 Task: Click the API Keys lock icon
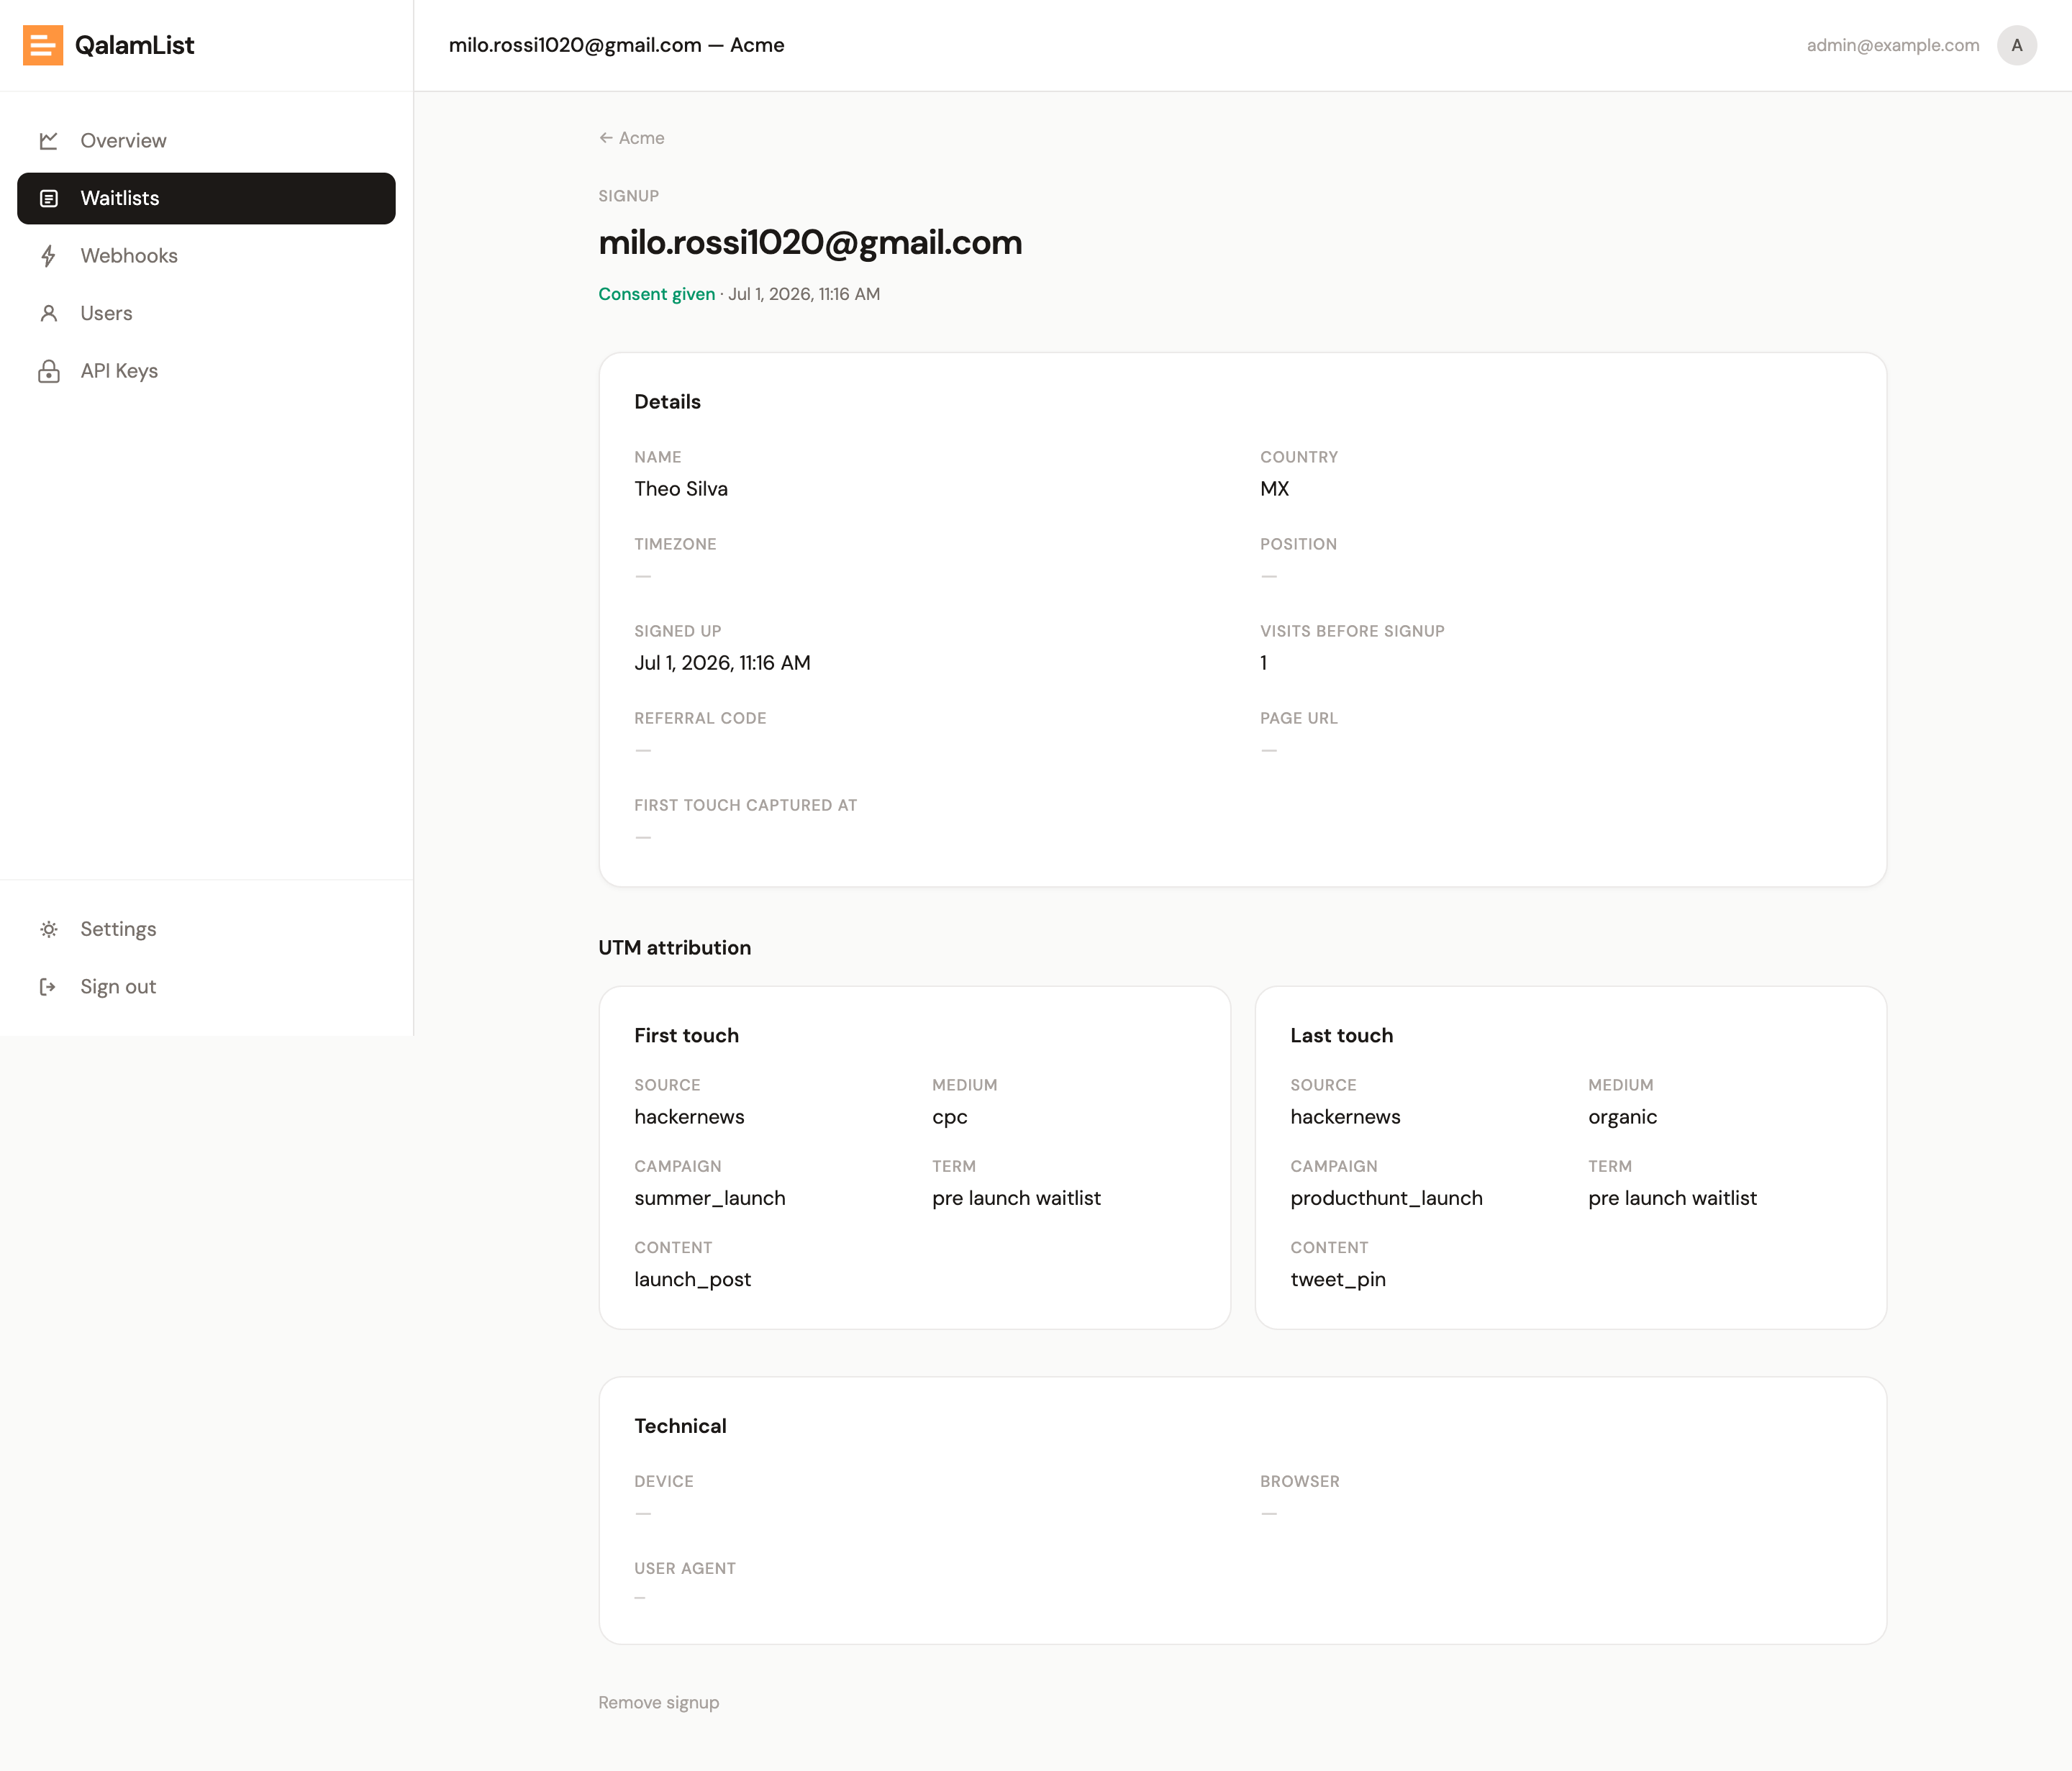click(x=48, y=371)
